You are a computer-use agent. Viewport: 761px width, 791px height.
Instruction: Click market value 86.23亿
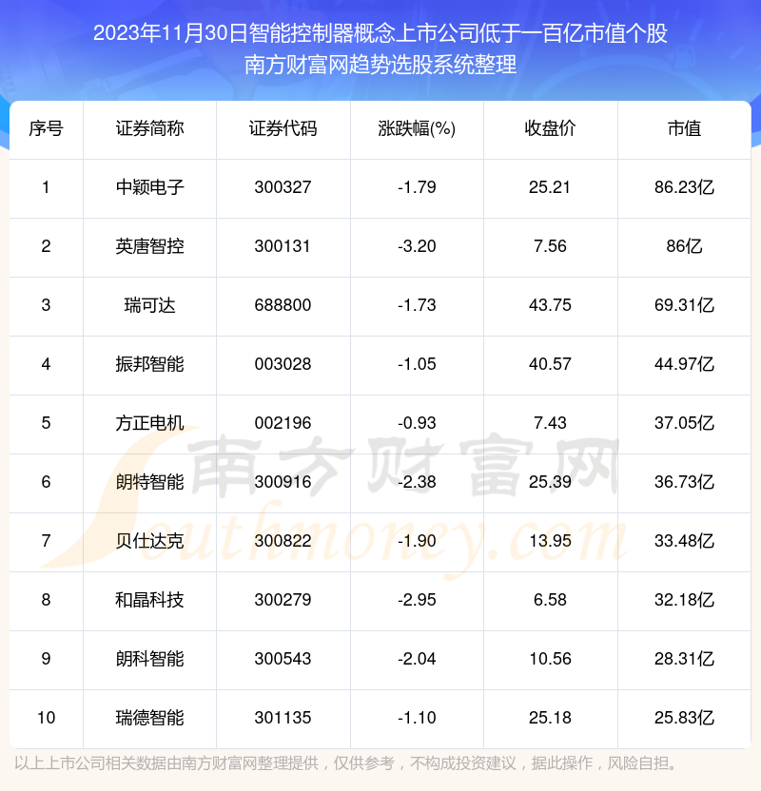684,187
